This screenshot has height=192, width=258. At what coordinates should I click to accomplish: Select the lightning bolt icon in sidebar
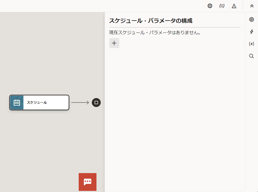(252, 32)
